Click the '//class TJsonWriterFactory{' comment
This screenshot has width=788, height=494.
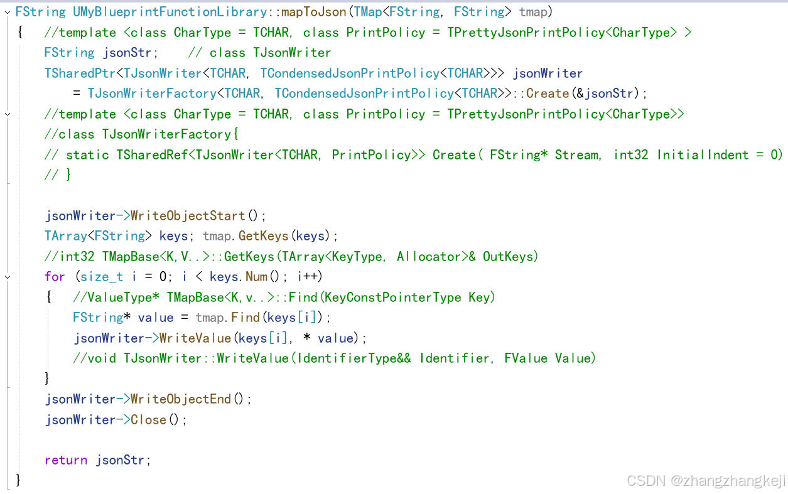click(x=141, y=134)
